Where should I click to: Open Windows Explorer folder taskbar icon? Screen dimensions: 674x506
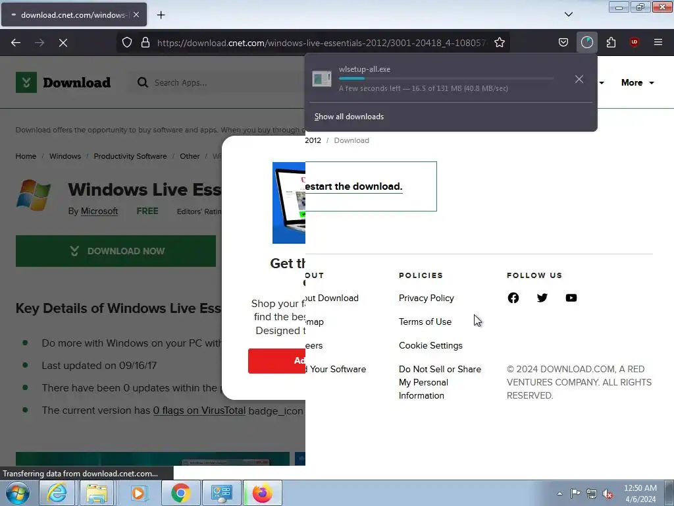pyautogui.click(x=97, y=493)
